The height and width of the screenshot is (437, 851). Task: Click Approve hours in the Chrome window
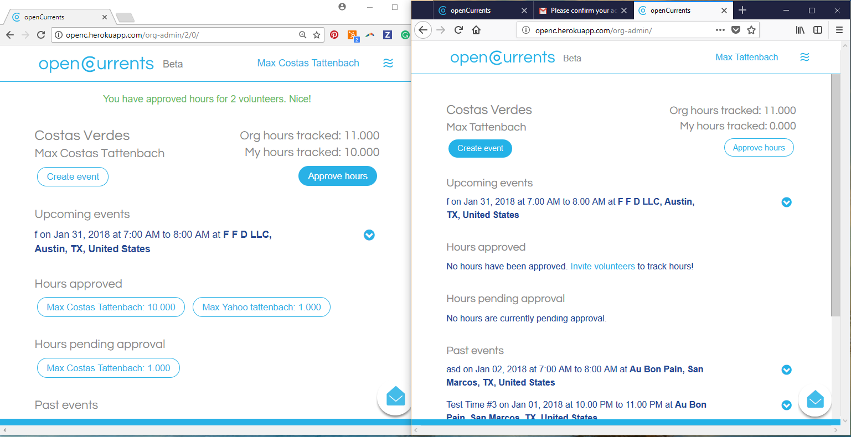click(338, 176)
